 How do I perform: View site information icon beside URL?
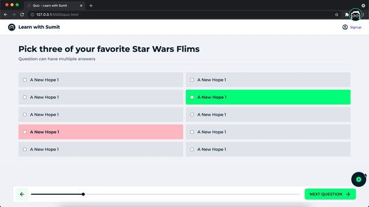(x=32, y=14)
